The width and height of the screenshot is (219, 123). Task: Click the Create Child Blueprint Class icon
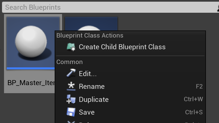coord(71,47)
